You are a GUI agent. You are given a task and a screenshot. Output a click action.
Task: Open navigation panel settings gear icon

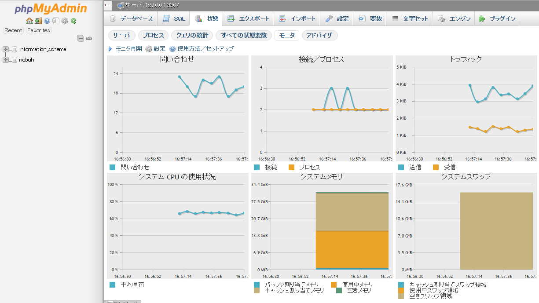click(x=65, y=21)
